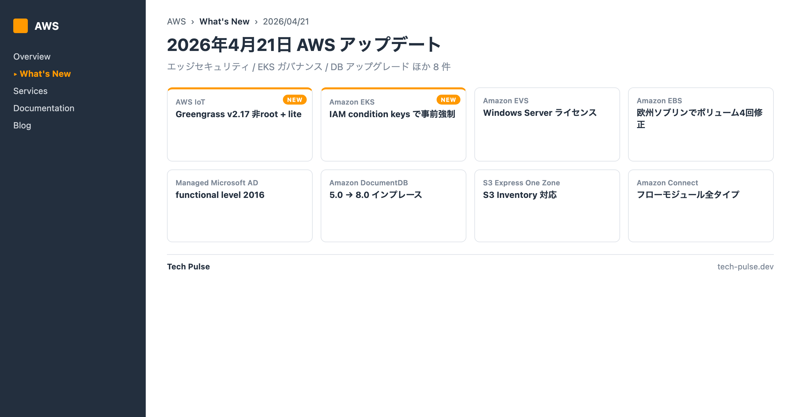Click the AWS text beside the sidebar logo
Screen dimensions: 795x417
click(47, 26)
